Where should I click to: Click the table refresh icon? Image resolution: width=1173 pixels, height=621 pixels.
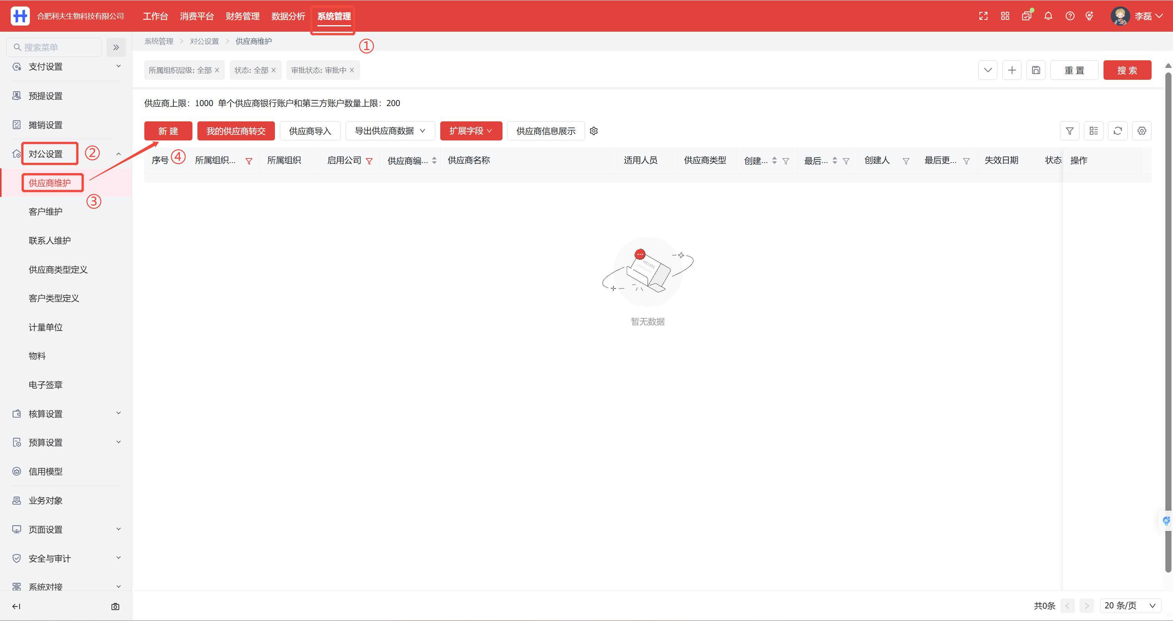pos(1118,131)
